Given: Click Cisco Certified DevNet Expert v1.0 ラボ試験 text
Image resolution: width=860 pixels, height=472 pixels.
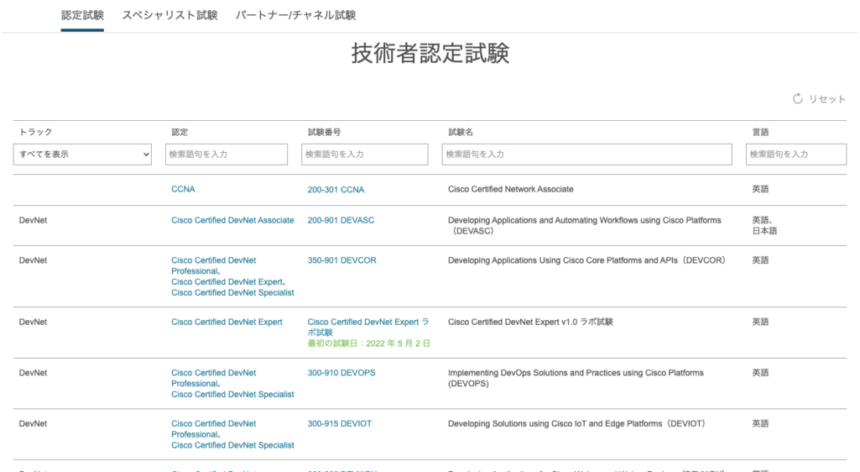Looking at the screenshot, I should click(530, 322).
